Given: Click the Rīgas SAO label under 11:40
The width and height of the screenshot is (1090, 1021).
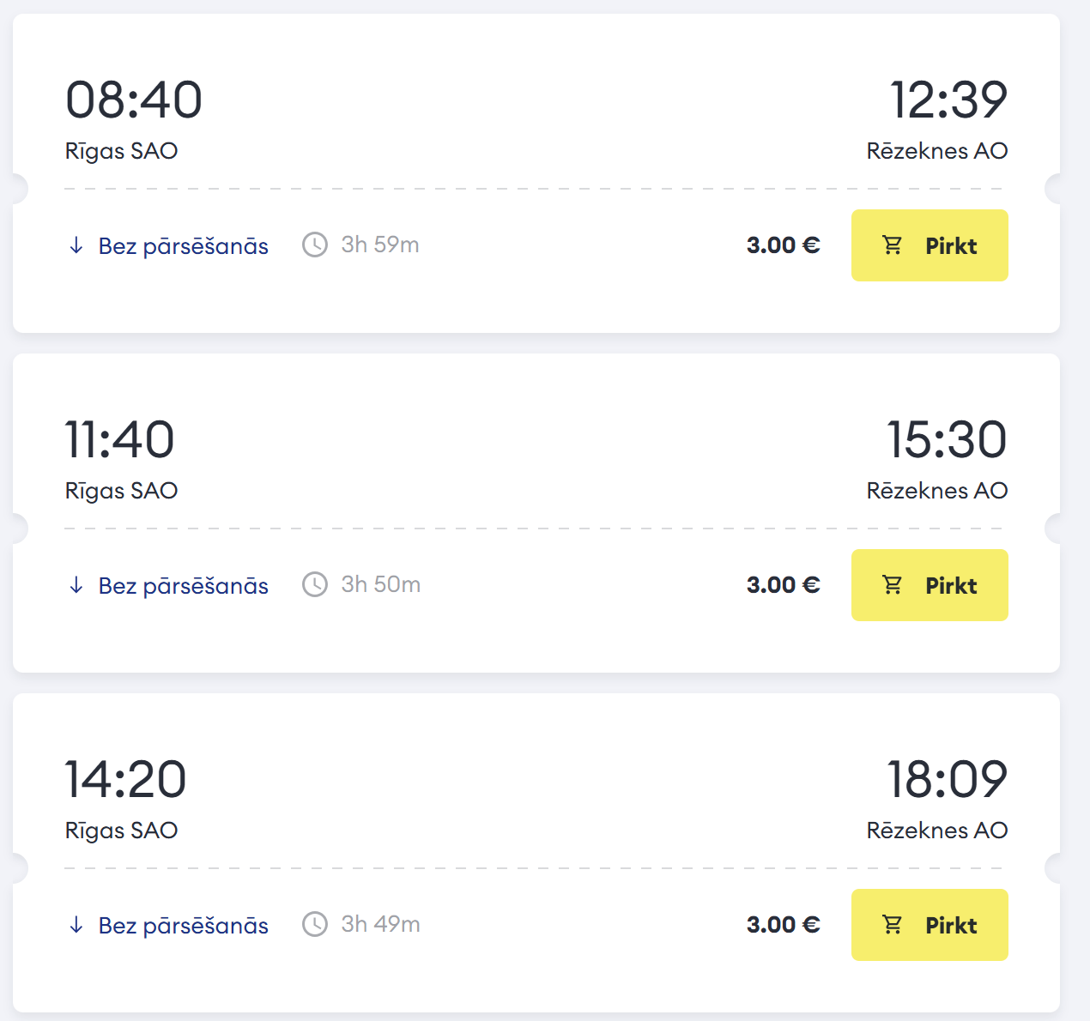Looking at the screenshot, I should coord(122,491).
